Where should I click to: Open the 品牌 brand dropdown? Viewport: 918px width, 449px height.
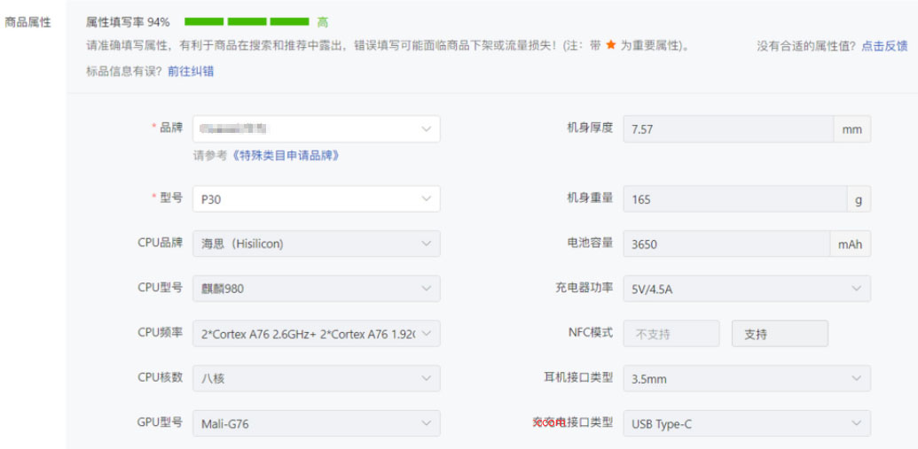316,128
